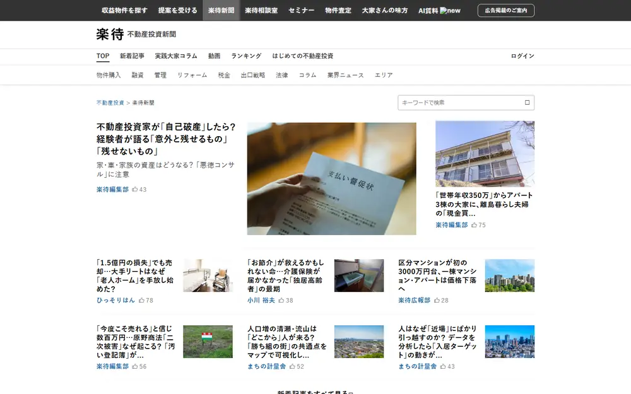The width and height of the screenshot is (631, 394).
Task: Click like icon beside count 43
Action: 135,189
